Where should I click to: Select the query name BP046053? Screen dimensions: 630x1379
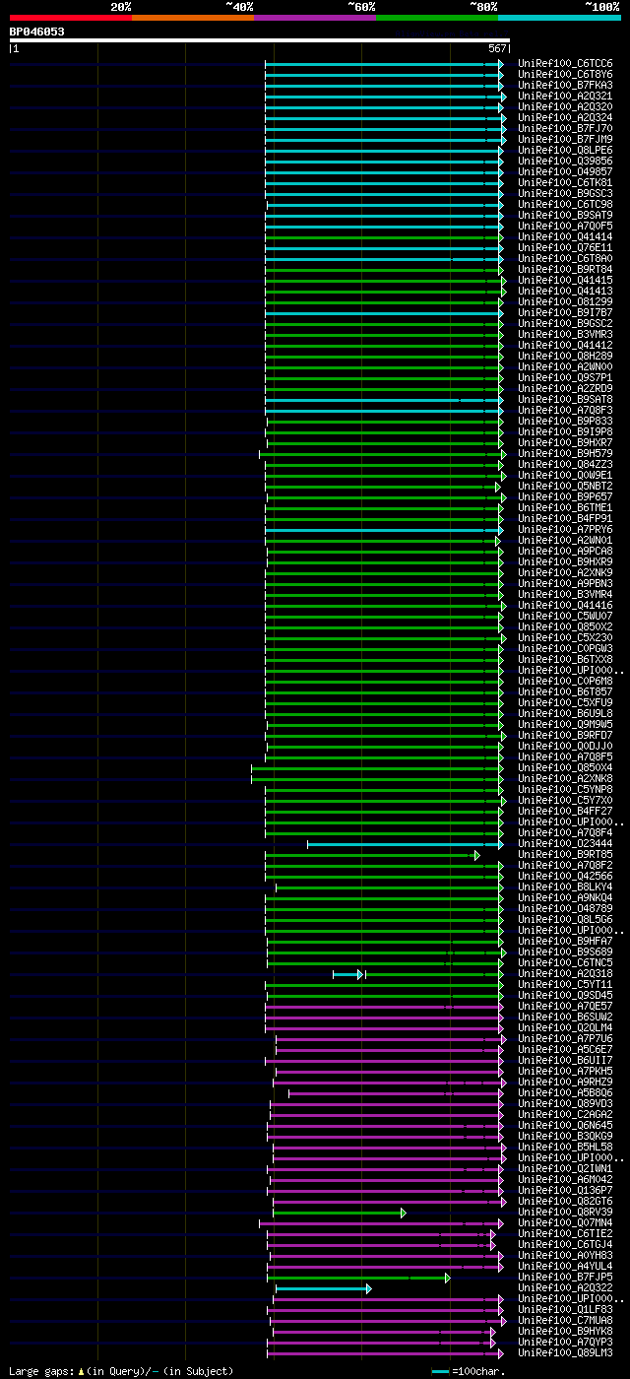[37, 32]
